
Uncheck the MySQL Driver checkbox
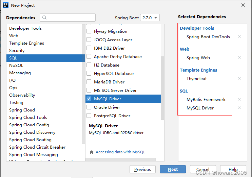click(x=89, y=99)
